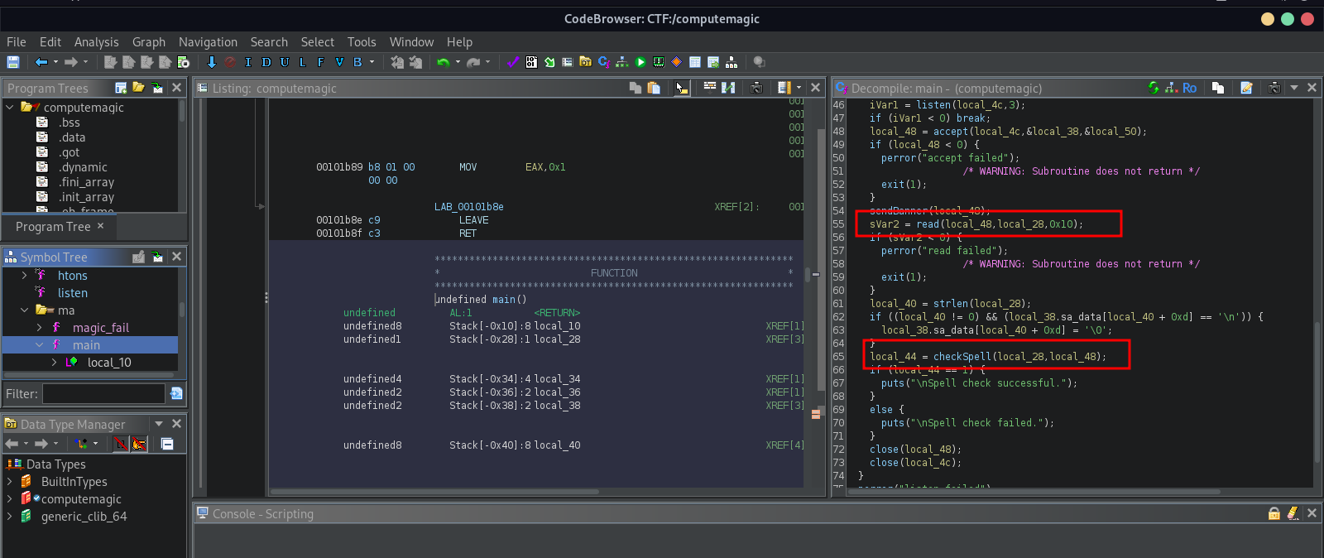Expand the BuiltInTypes data type node
The image size is (1324, 558).
click(9, 482)
